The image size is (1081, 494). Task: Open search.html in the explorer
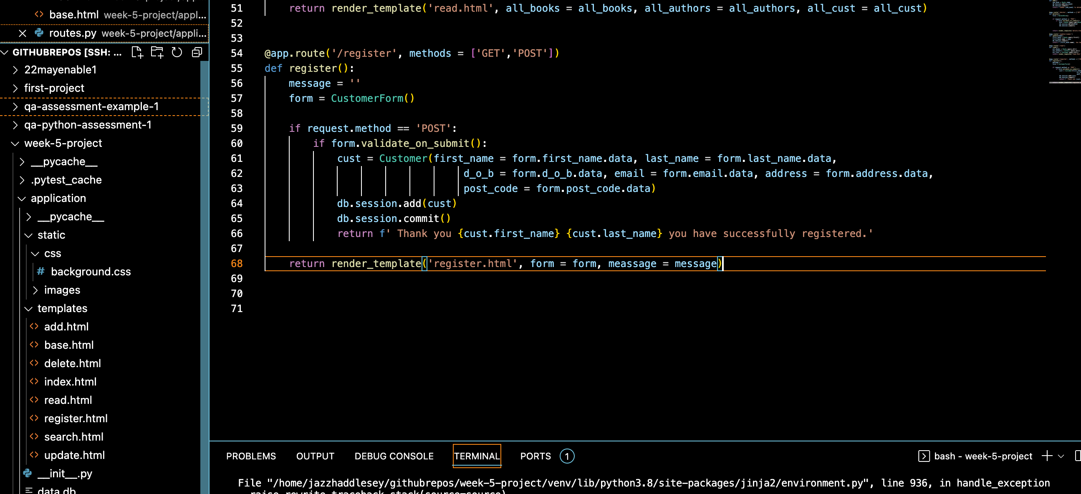73,436
